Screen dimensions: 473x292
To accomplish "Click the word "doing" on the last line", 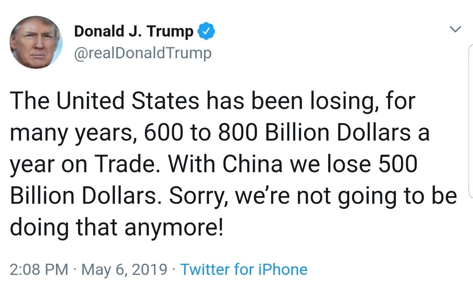I will click(x=39, y=228).
